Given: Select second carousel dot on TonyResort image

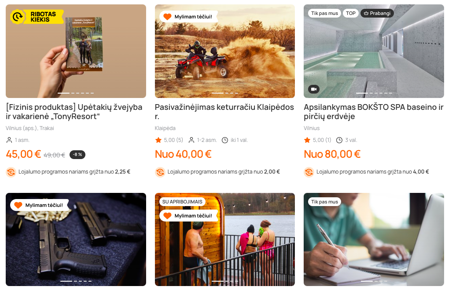Looking at the screenshot, I should (x=73, y=93).
